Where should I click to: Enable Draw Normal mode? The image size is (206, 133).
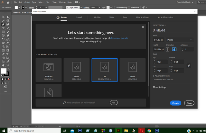(x=2, y=83)
